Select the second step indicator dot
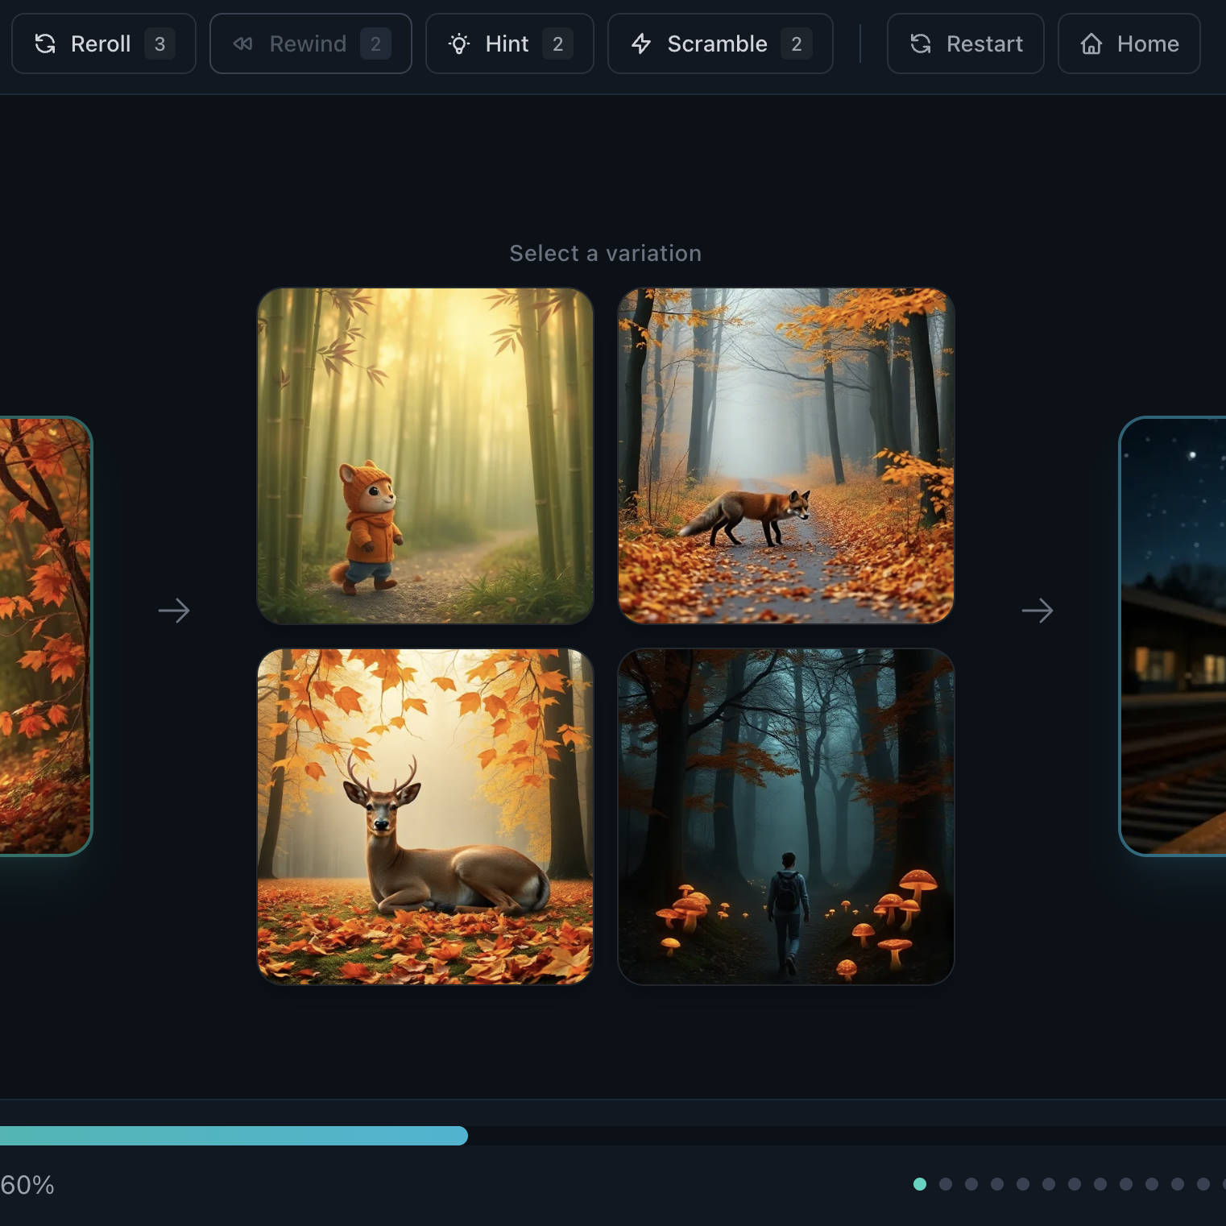The image size is (1226, 1226). [946, 1184]
